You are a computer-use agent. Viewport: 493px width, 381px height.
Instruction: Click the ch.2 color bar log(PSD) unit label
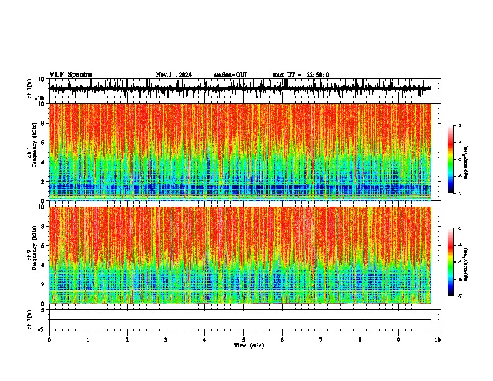[x=466, y=265]
